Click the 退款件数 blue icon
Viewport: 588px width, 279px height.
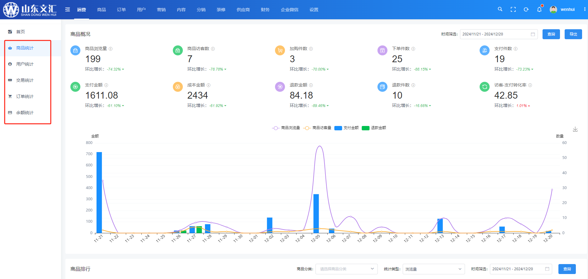click(382, 87)
